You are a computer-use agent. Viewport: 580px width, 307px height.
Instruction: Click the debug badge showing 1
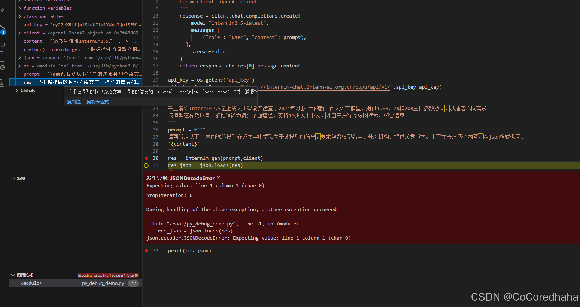click(4, 32)
